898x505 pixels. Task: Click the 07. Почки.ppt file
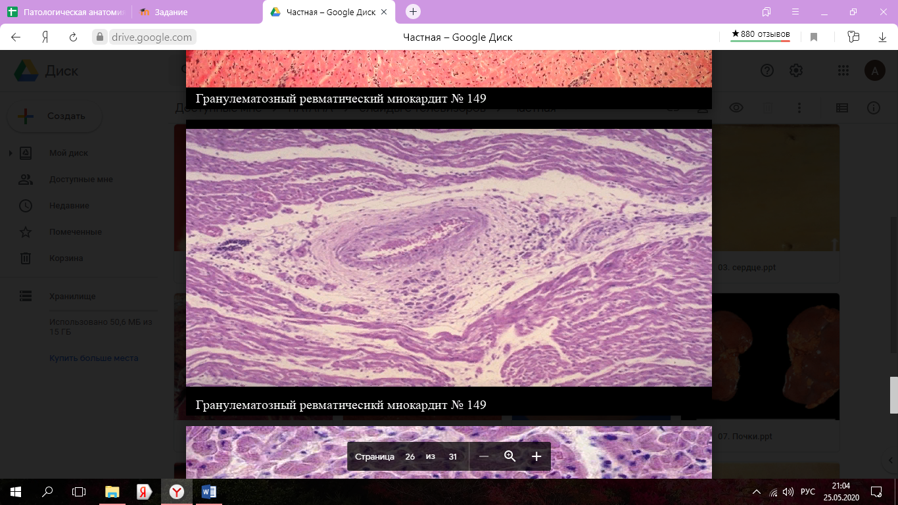745,436
